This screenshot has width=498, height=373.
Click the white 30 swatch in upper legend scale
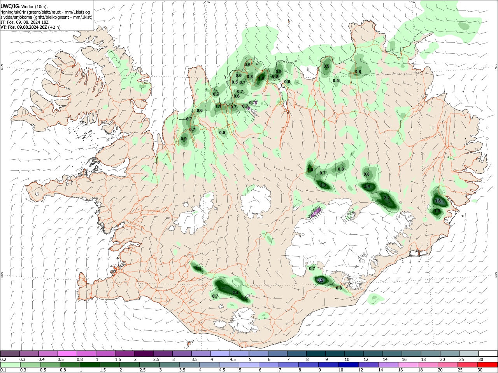pos(488,354)
